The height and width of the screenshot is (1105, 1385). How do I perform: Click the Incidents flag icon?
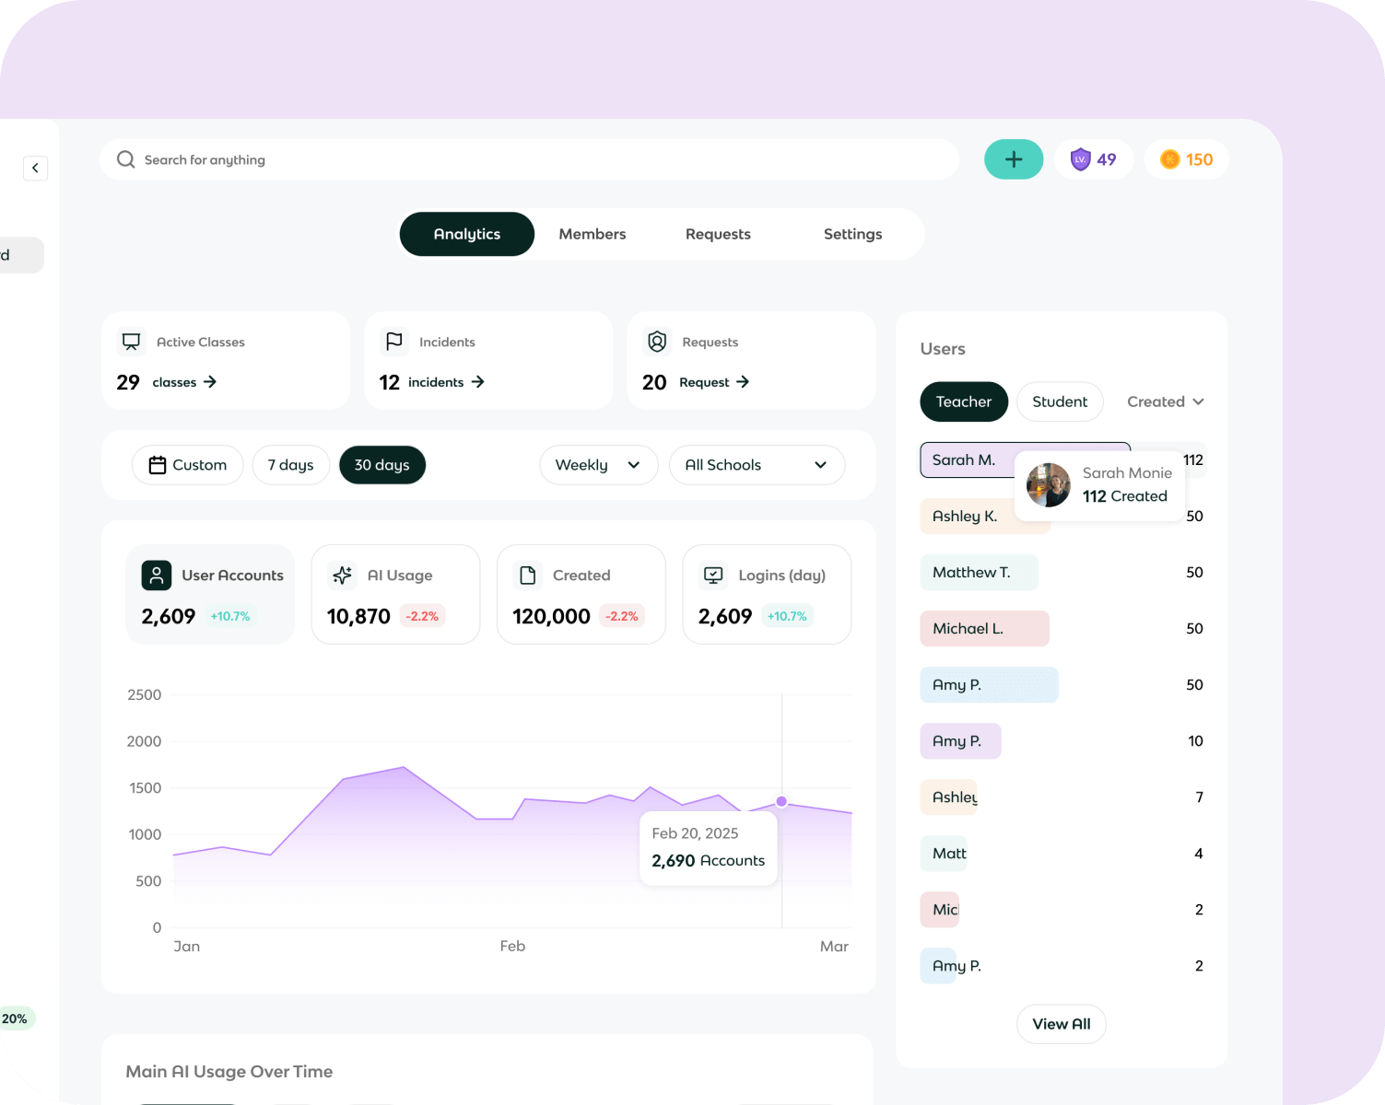[394, 342]
